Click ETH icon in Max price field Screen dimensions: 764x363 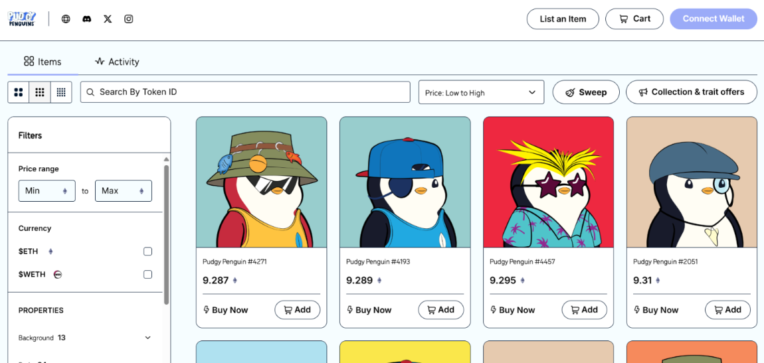[x=142, y=191]
